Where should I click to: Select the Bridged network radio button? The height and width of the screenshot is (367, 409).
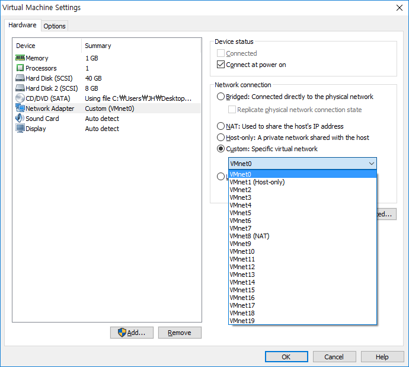[221, 97]
